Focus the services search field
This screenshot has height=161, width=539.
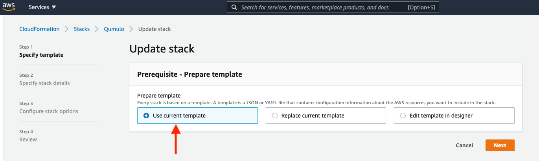coord(333,7)
